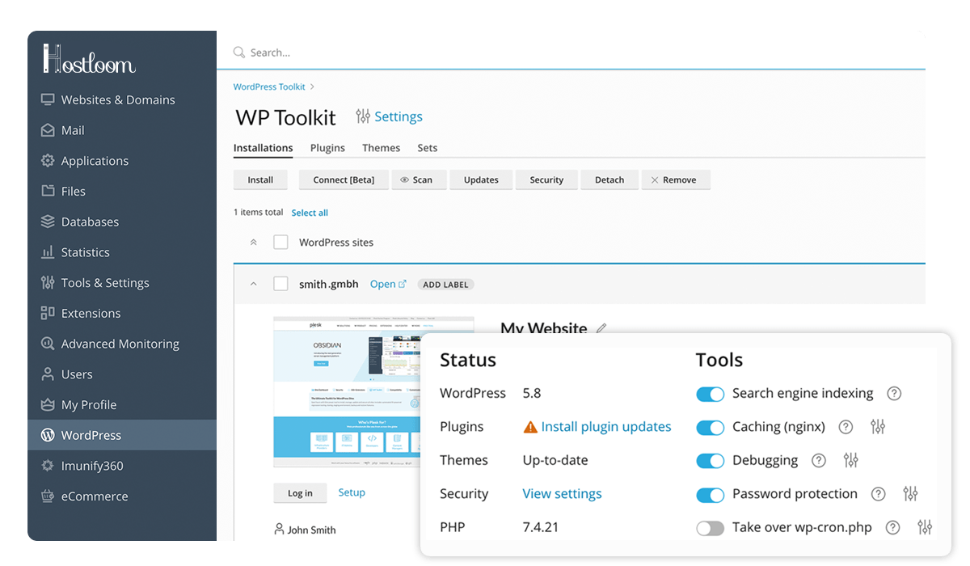Toggle Password protection switch
Viewport: 970px width, 566px height.
[x=711, y=495]
